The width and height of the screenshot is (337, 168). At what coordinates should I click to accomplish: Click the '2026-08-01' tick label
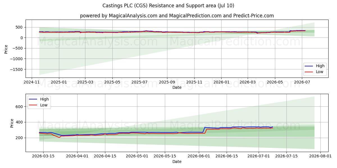[x=320, y=156]
